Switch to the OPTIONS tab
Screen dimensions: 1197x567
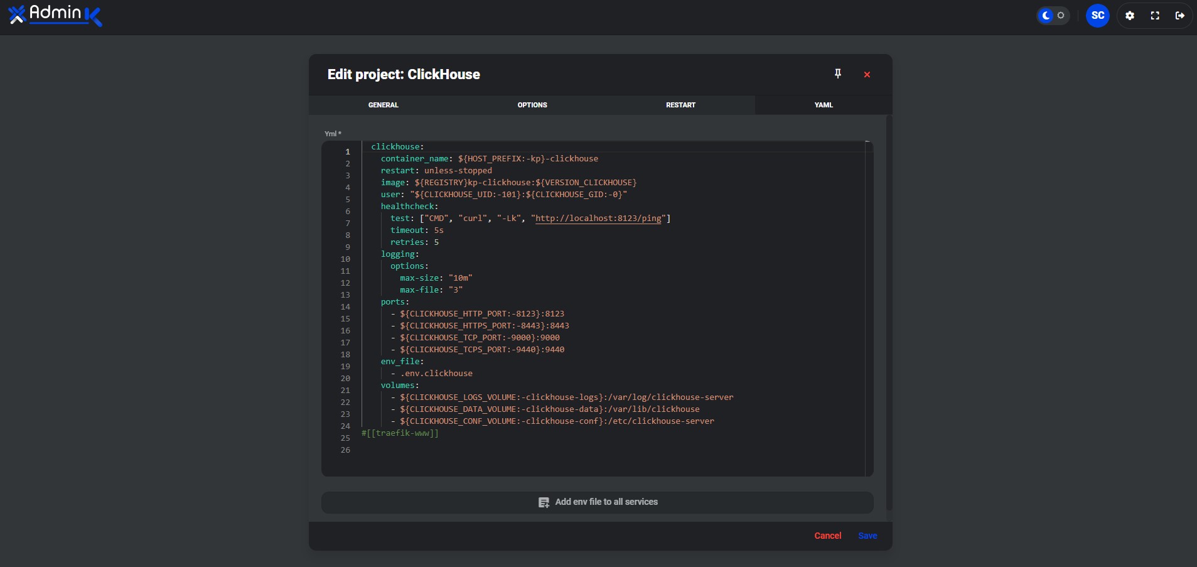pyautogui.click(x=532, y=105)
